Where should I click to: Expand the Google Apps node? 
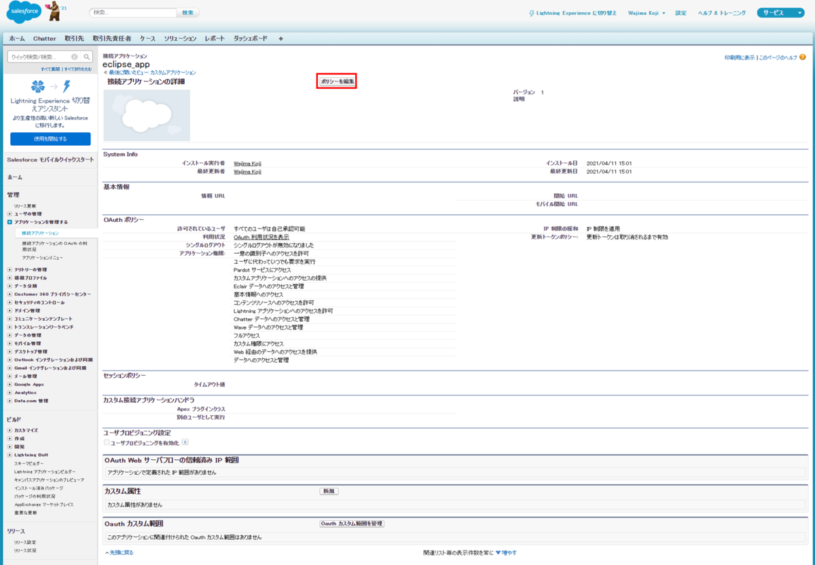point(10,384)
